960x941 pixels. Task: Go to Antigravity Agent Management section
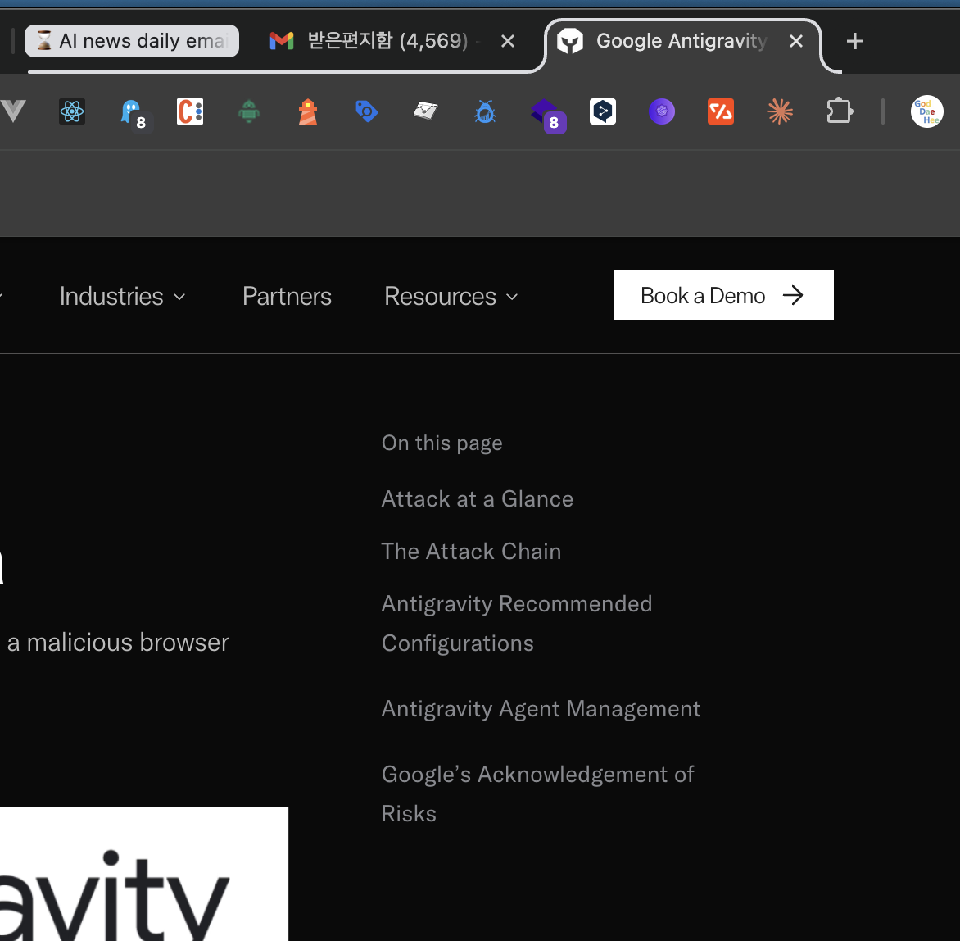[x=541, y=709]
